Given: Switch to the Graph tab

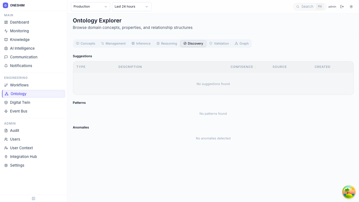Looking at the screenshot, I should click(x=242, y=43).
